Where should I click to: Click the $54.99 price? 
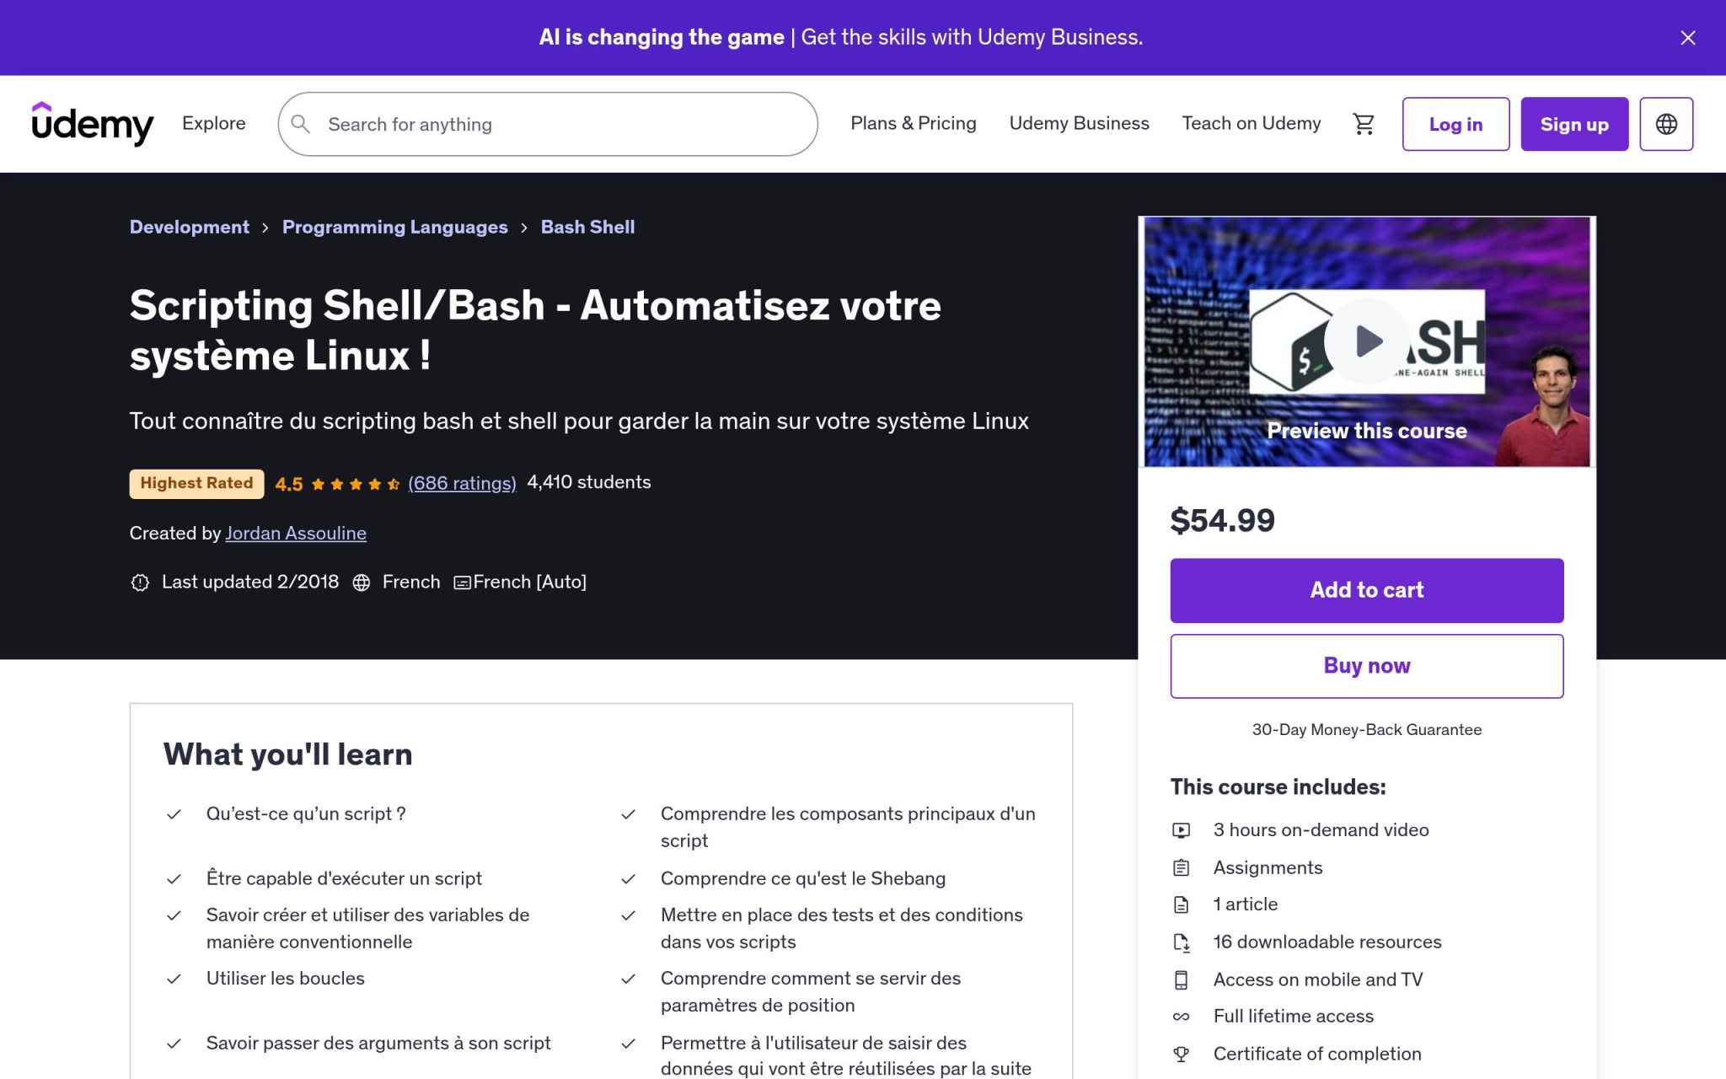pyautogui.click(x=1222, y=520)
